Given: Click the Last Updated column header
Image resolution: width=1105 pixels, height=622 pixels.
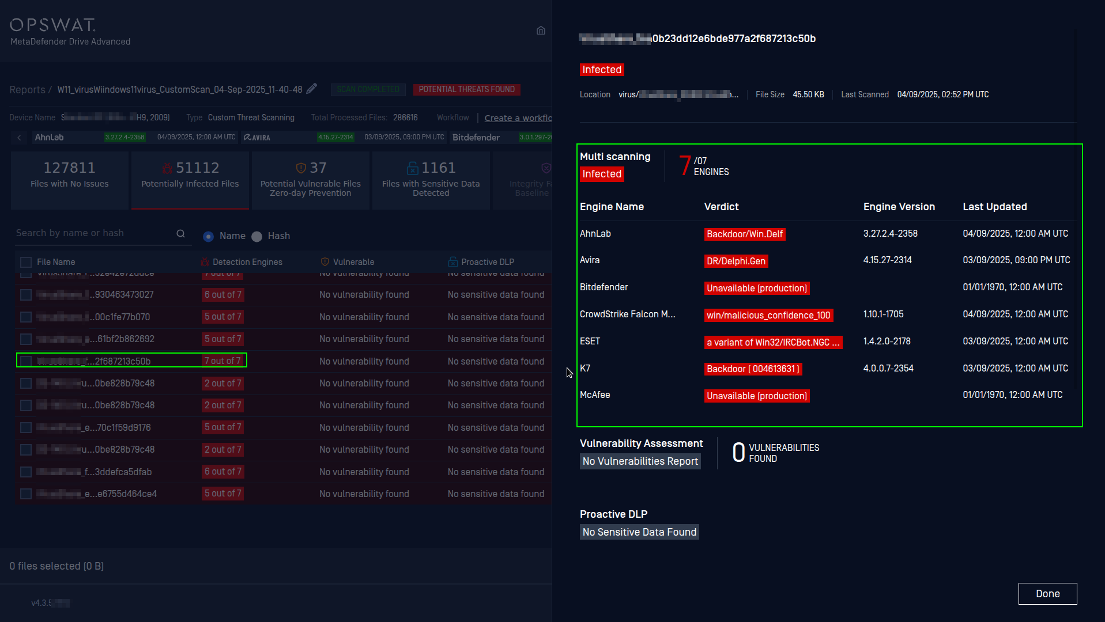Looking at the screenshot, I should (994, 207).
